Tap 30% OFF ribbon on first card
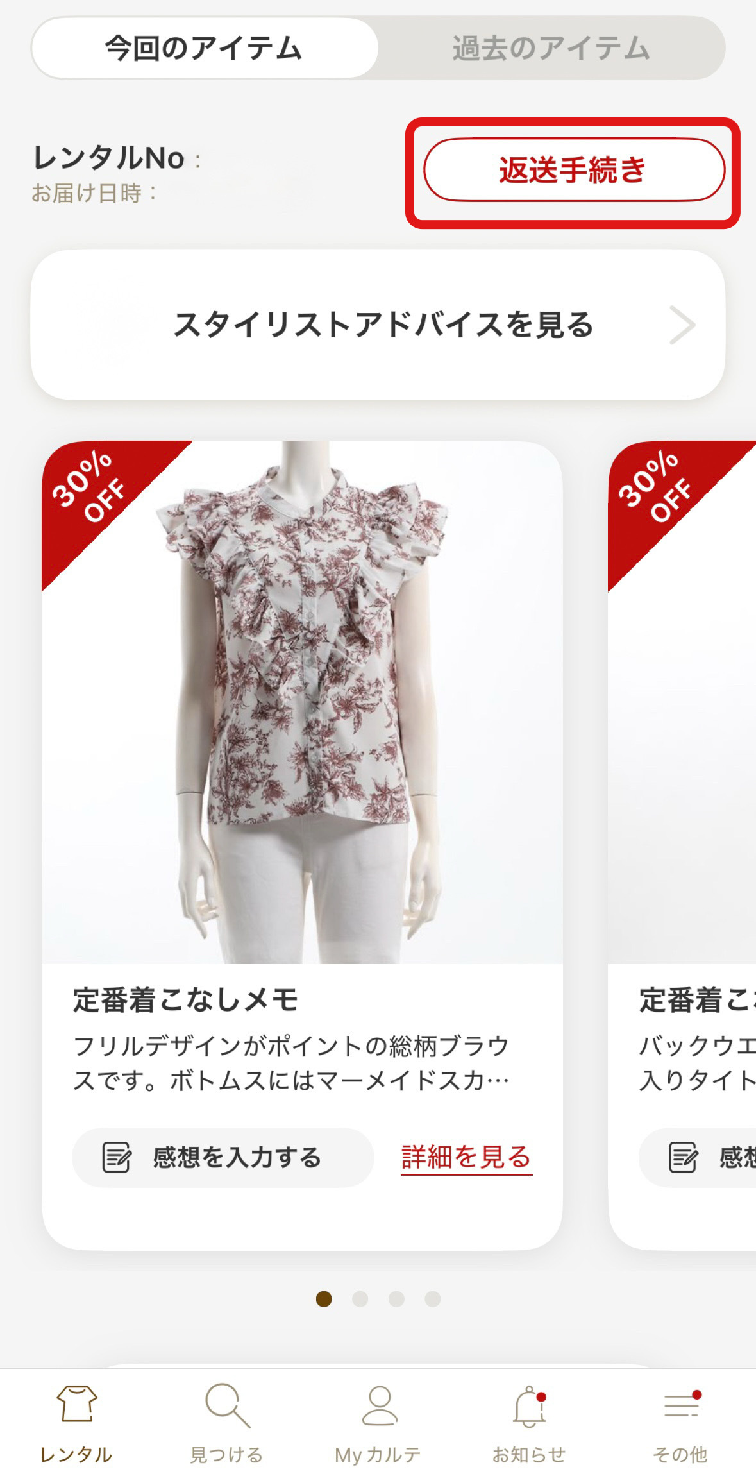 point(90,489)
